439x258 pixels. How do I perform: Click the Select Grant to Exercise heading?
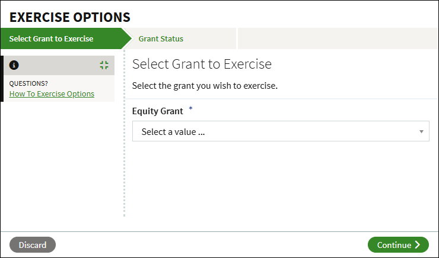[x=202, y=64]
